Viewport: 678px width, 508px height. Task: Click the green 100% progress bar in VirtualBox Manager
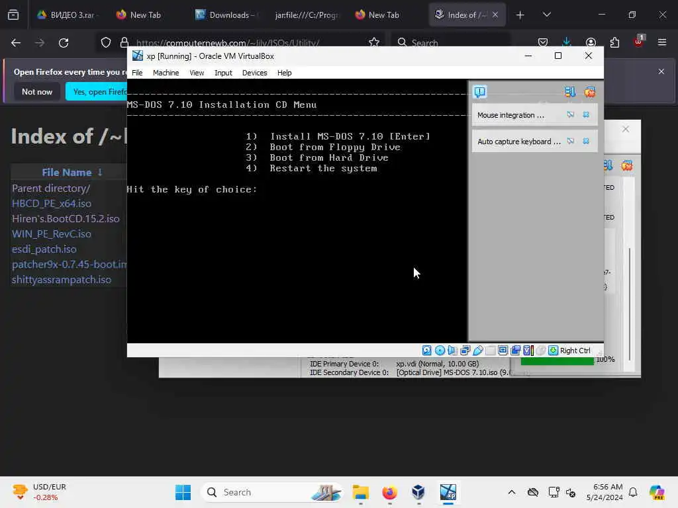[x=557, y=361]
